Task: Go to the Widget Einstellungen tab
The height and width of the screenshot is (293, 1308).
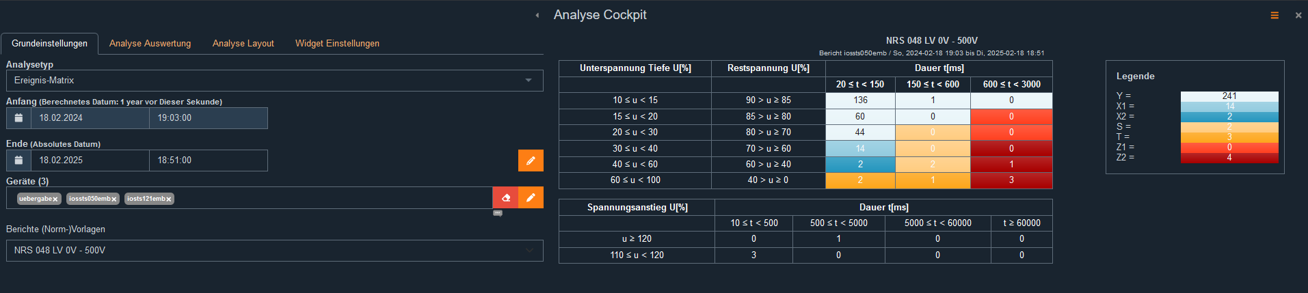Action: (x=337, y=44)
